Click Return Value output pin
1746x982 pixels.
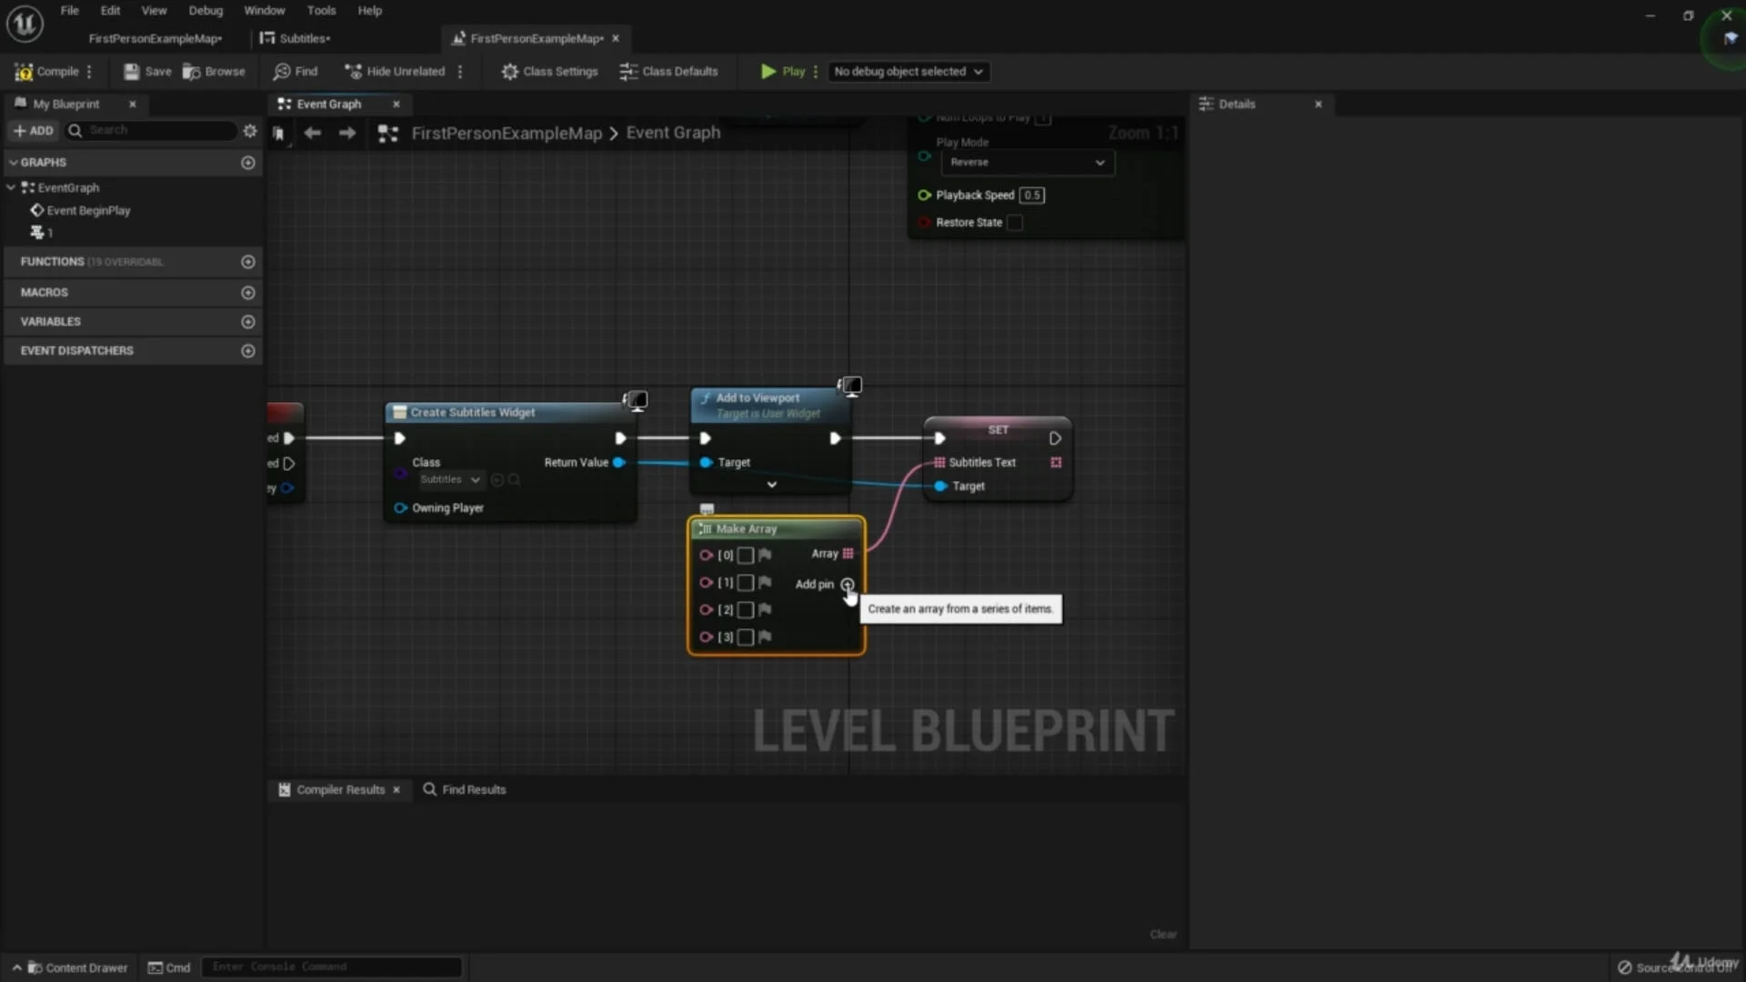[619, 463]
